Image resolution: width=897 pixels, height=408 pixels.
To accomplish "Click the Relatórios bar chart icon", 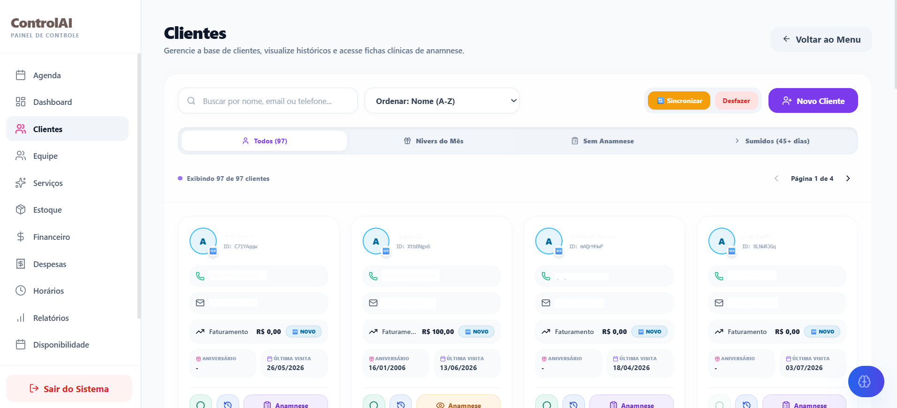I will (21, 318).
